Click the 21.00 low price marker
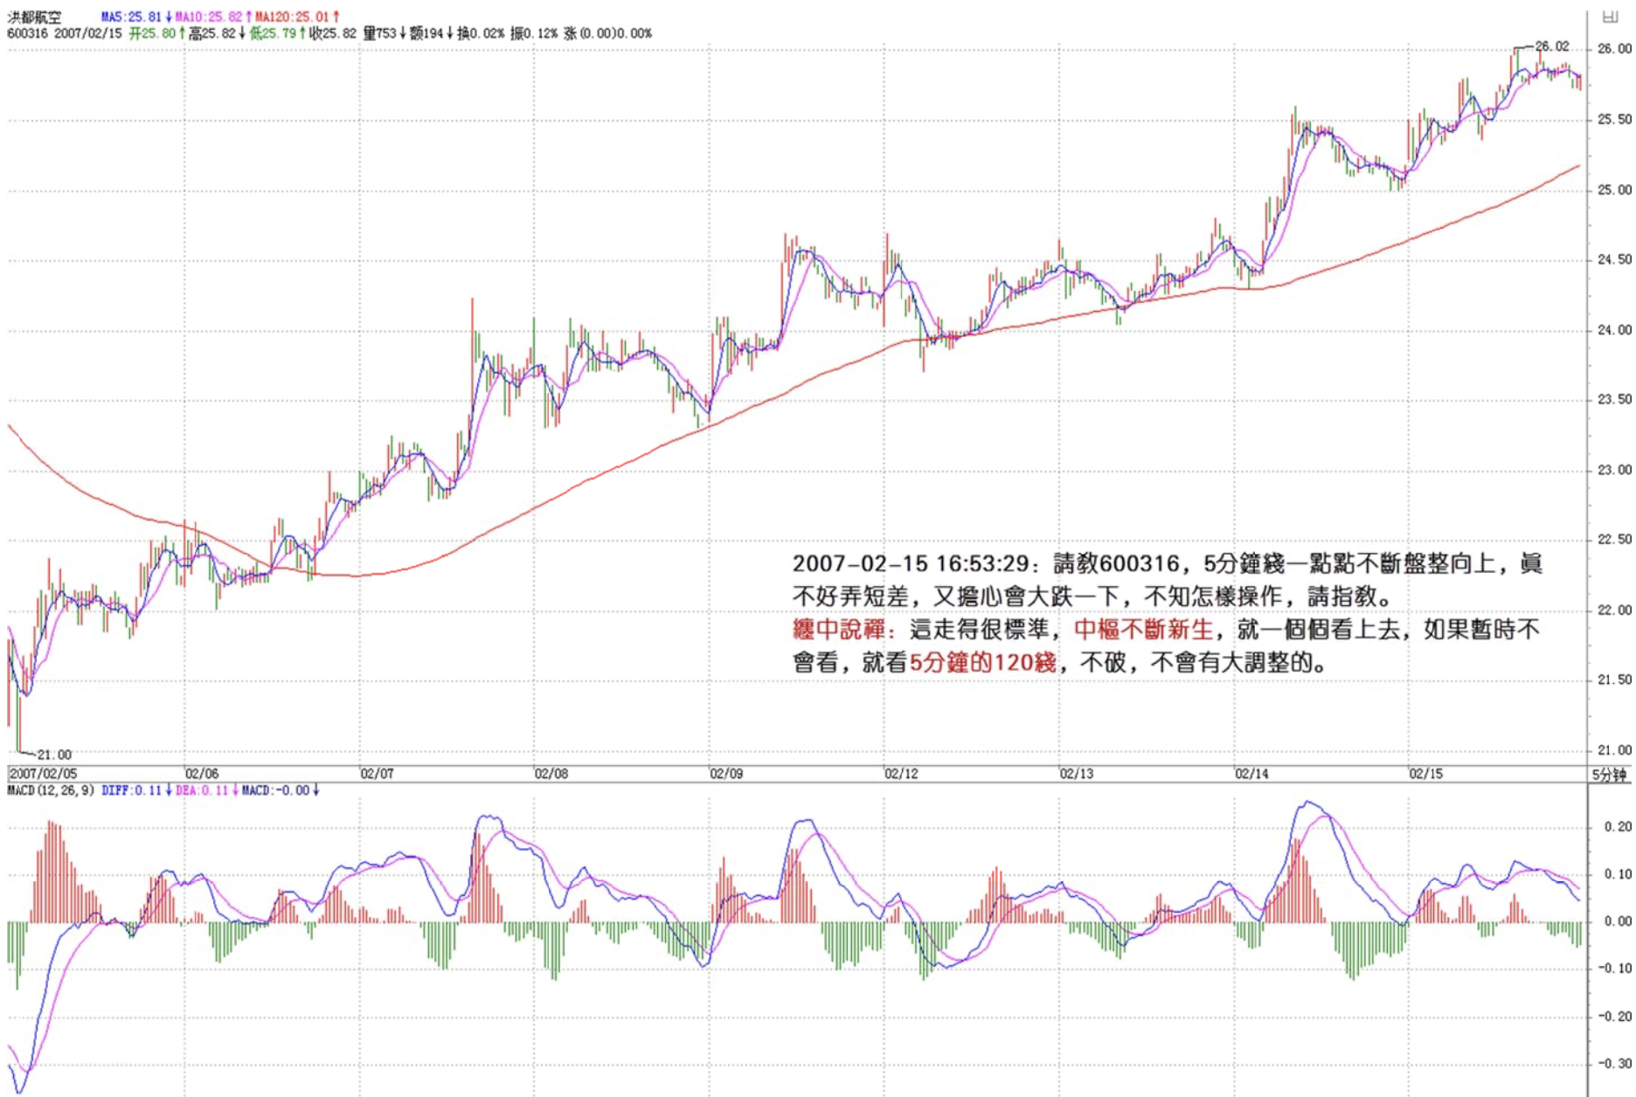Viewport: 1636px width, 1097px height. pos(54,755)
